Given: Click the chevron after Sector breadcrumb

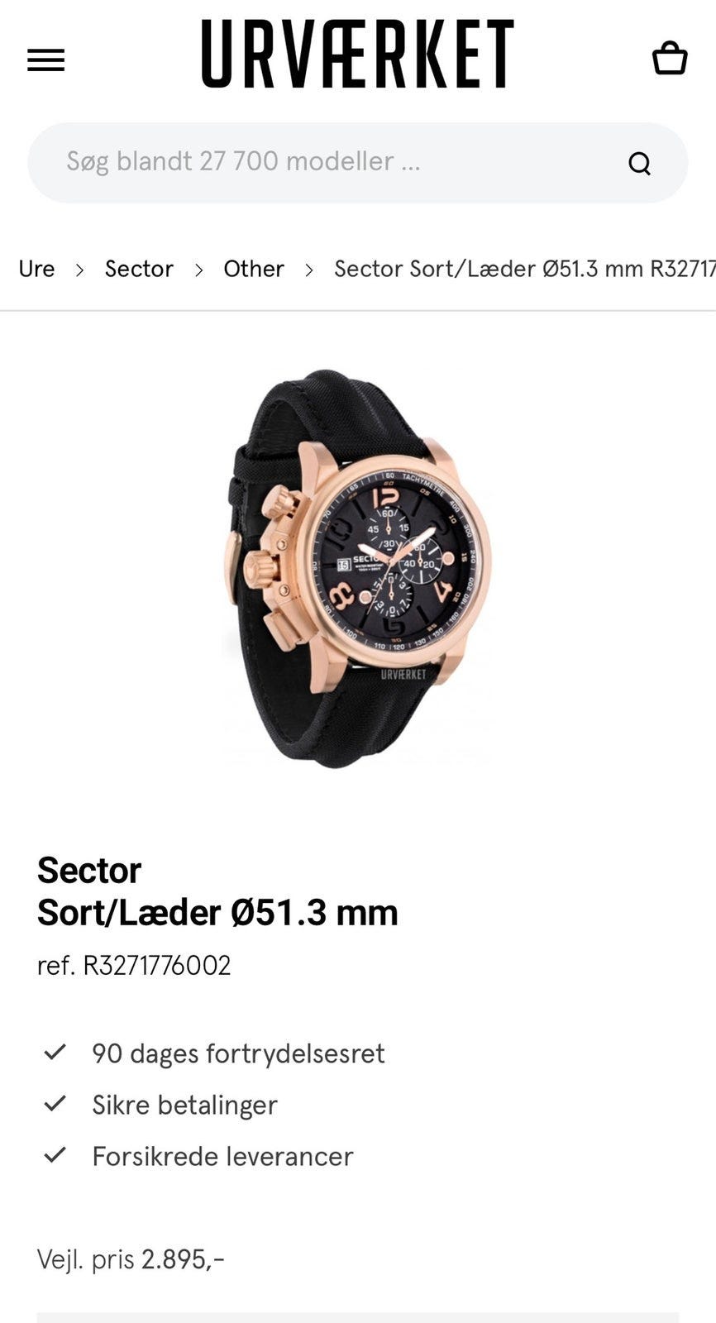Looking at the screenshot, I should click(x=198, y=270).
